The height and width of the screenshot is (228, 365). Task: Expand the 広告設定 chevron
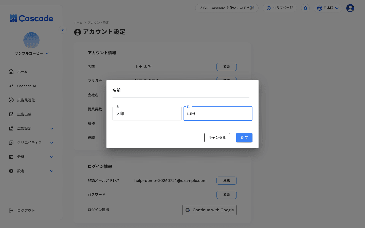point(52,128)
